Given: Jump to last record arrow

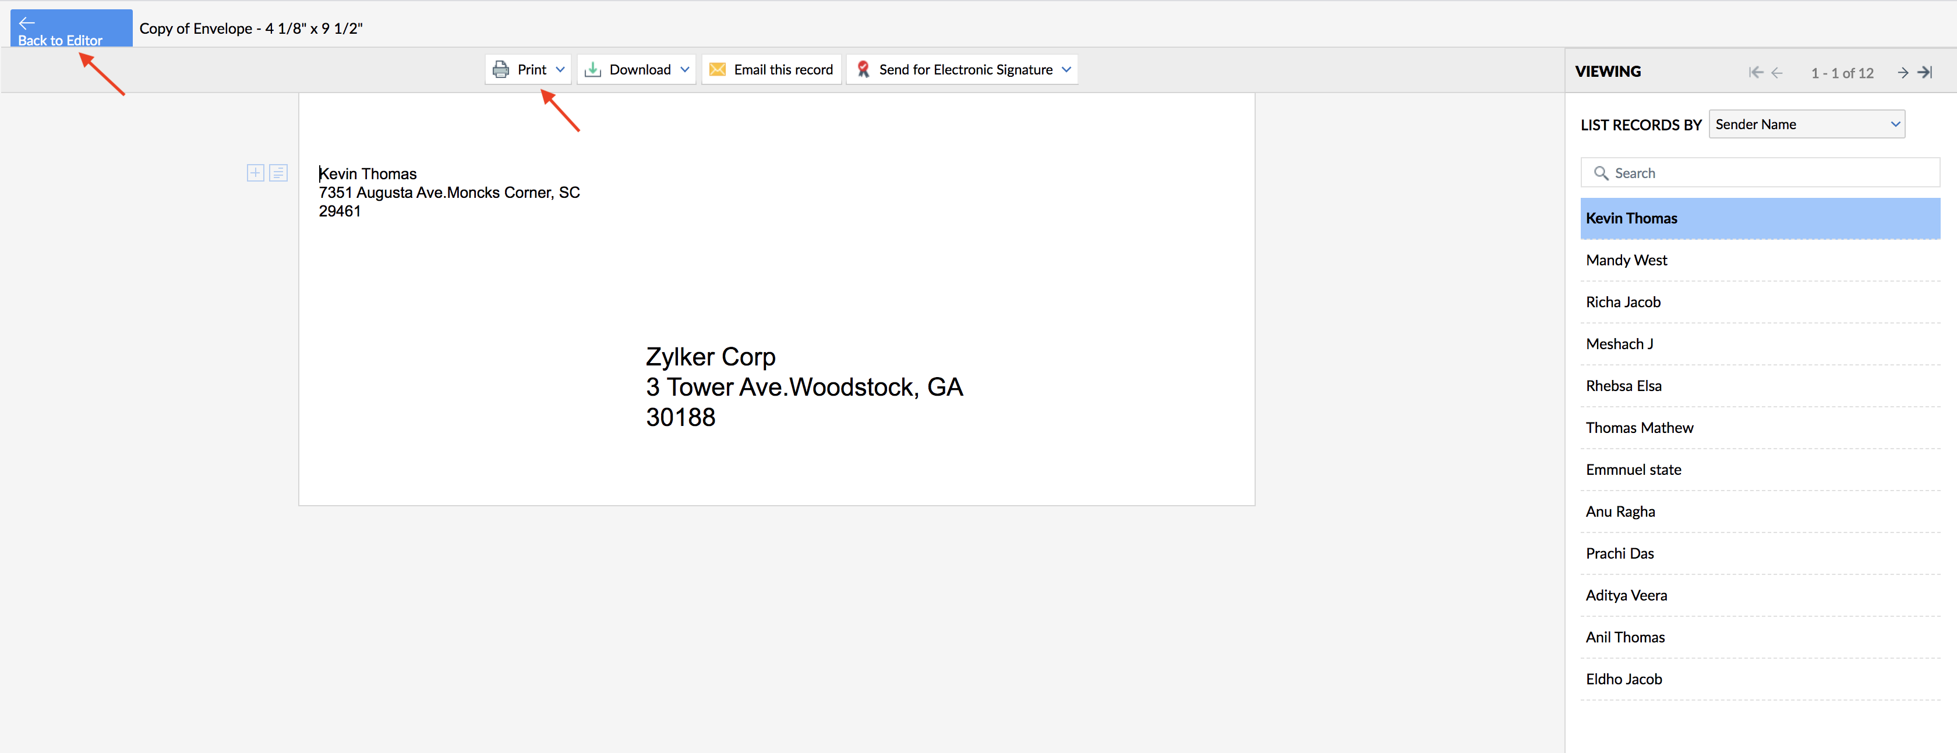Looking at the screenshot, I should pos(1925,73).
